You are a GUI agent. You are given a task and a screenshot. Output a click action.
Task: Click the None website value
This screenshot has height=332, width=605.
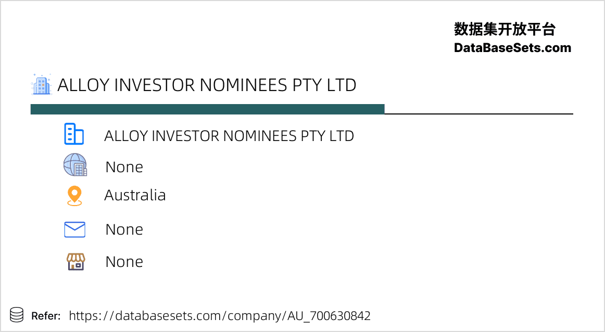coord(124,168)
